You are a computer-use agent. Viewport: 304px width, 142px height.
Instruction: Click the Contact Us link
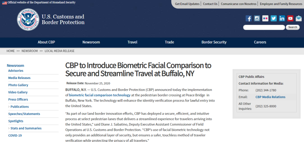[x=210, y=4]
